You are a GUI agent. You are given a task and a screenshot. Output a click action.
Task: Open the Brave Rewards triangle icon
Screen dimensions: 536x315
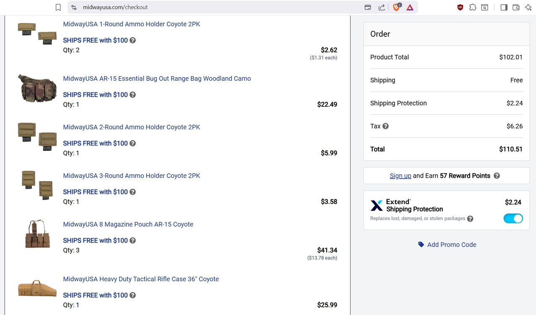tap(410, 7)
